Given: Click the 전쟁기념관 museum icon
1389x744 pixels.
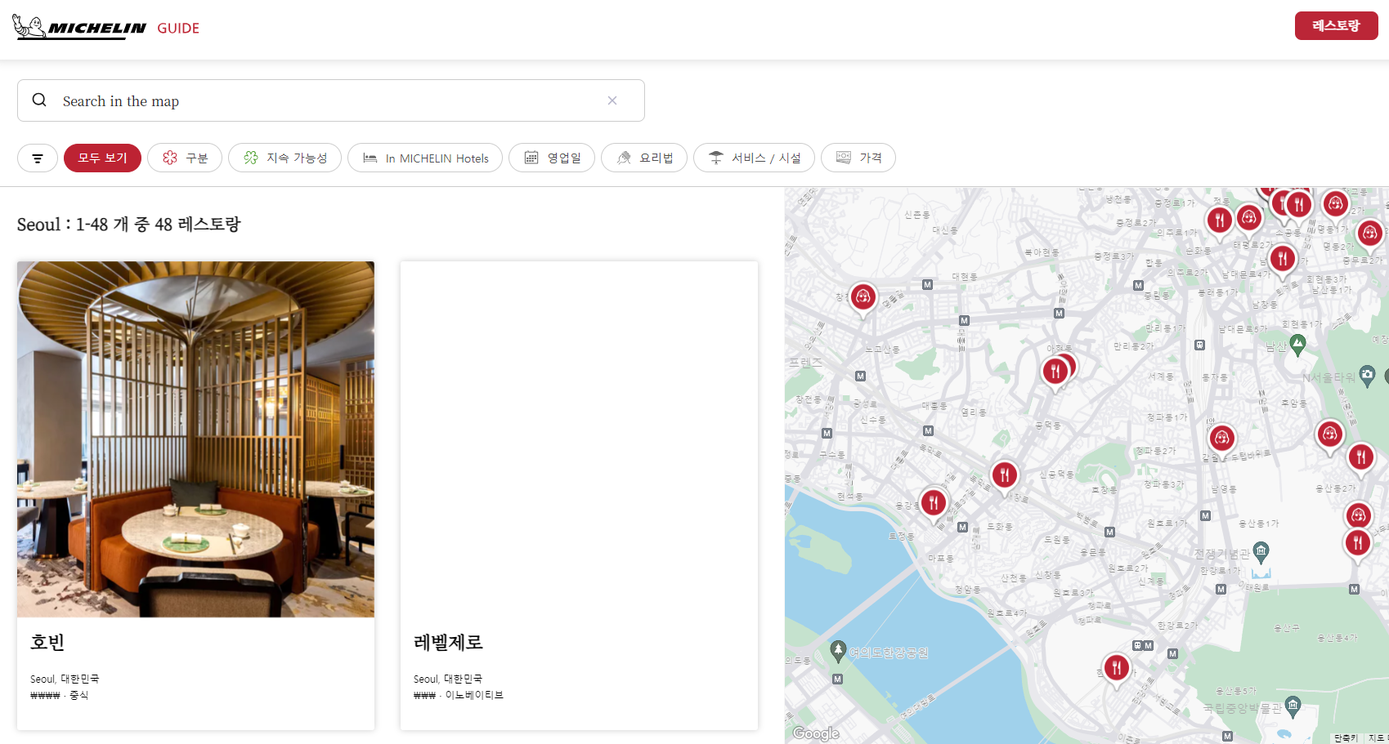Looking at the screenshot, I should 1261,552.
